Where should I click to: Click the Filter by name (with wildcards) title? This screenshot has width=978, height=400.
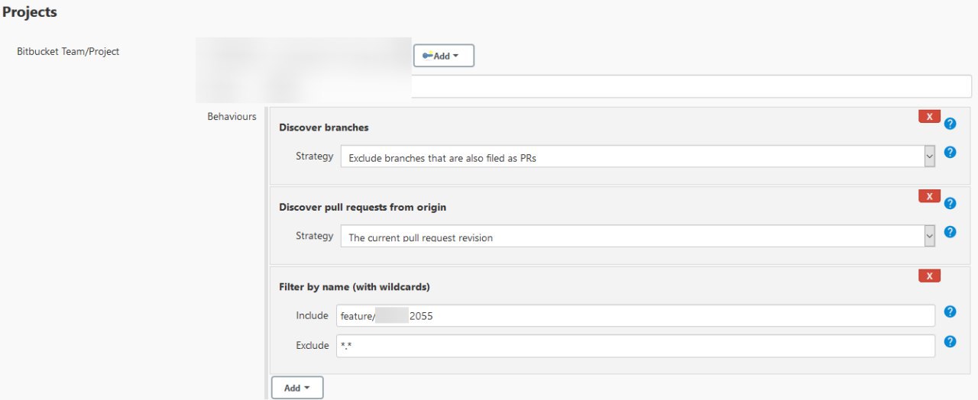pos(355,287)
